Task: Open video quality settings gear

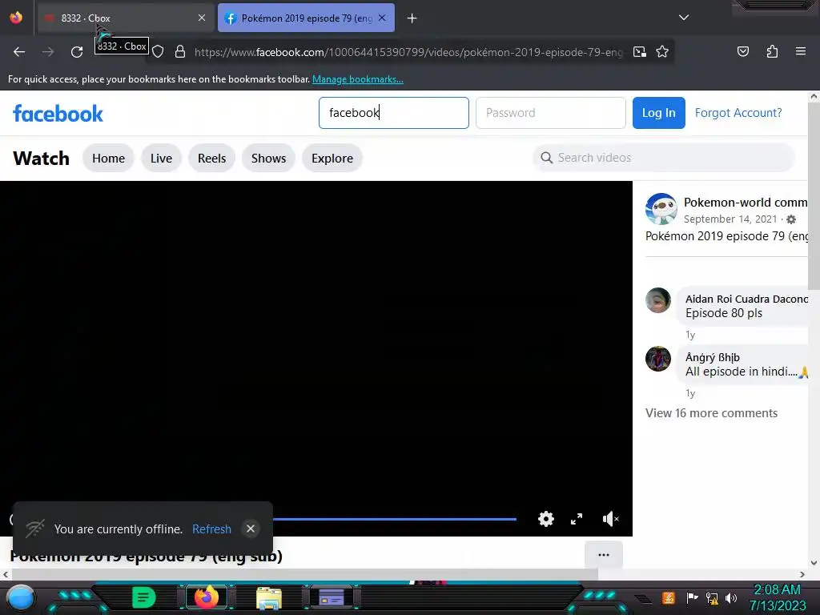Action: tap(546, 519)
